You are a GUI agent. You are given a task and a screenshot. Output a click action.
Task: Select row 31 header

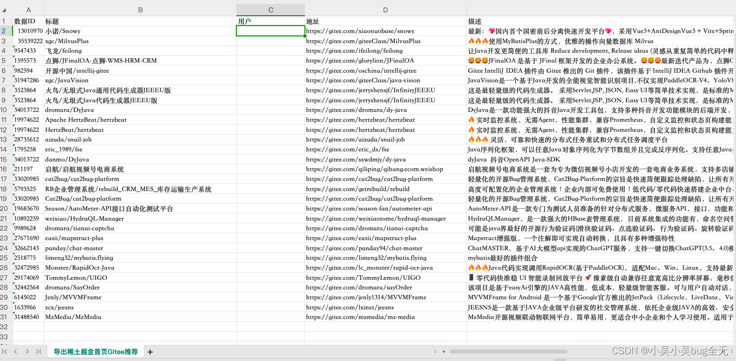(4, 317)
